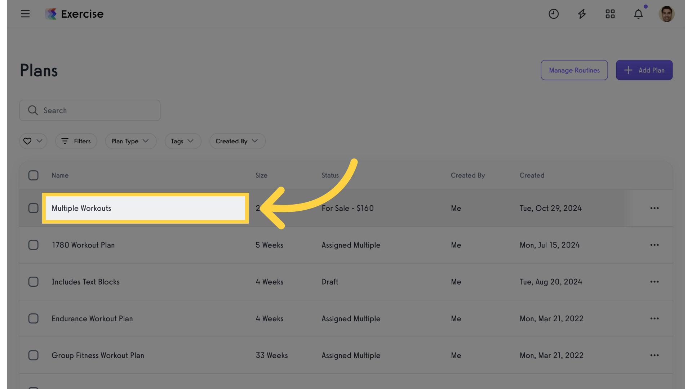Viewport: 692px width, 389px height.
Task: Click the plans Search field
Action: tap(90, 110)
